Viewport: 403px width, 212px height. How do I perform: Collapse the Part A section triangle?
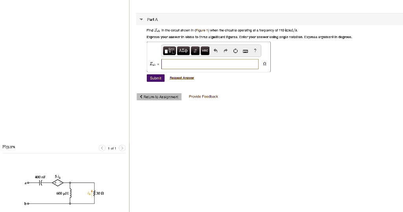tap(141, 19)
